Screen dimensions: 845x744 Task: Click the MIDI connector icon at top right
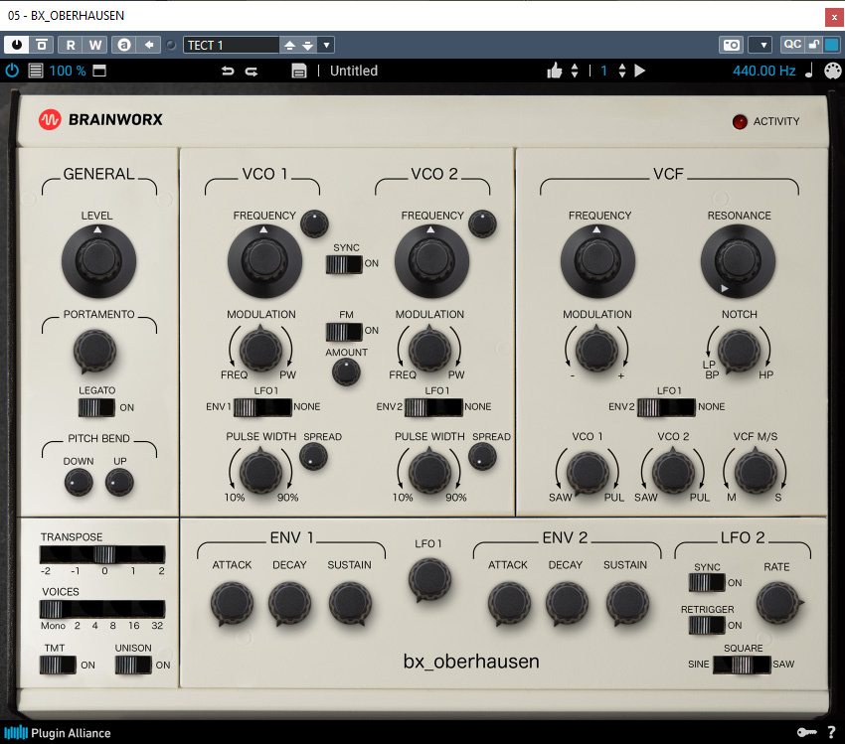(833, 71)
